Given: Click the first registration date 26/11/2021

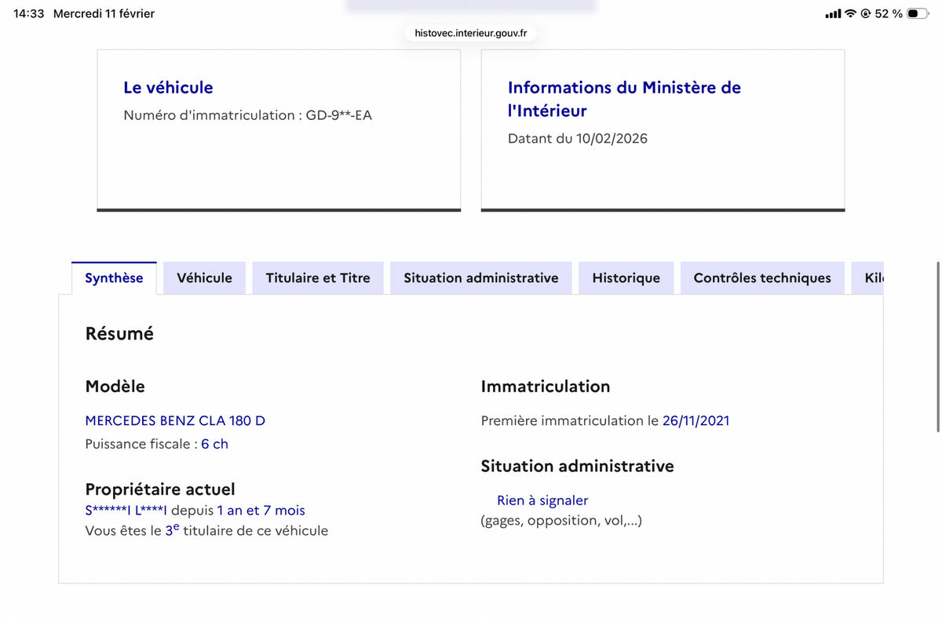Looking at the screenshot, I should (x=696, y=420).
